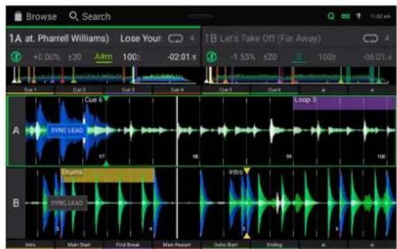The width and height of the screenshot is (397, 249).
Task: Click deck 1A key A#m label
Action: click(103, 57)
